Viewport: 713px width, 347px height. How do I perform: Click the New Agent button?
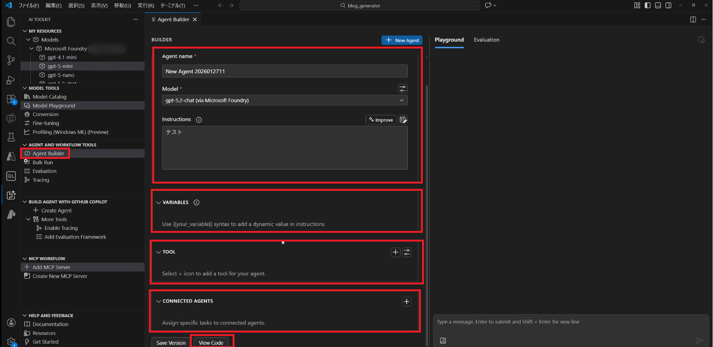402,40
